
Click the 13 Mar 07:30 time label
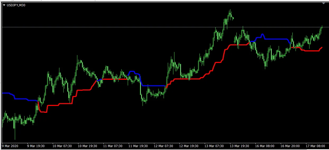(x=214, y=146)
